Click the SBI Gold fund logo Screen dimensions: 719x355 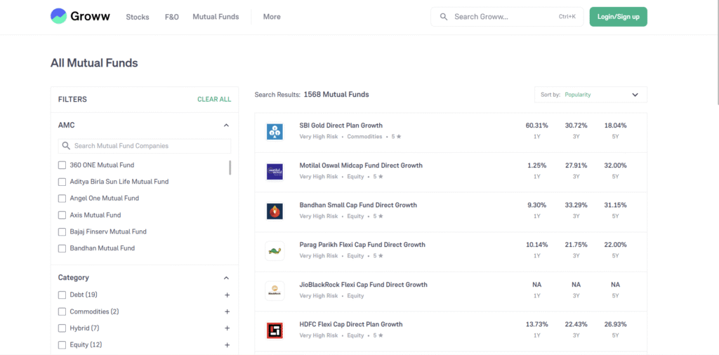[x=275, y=131]
